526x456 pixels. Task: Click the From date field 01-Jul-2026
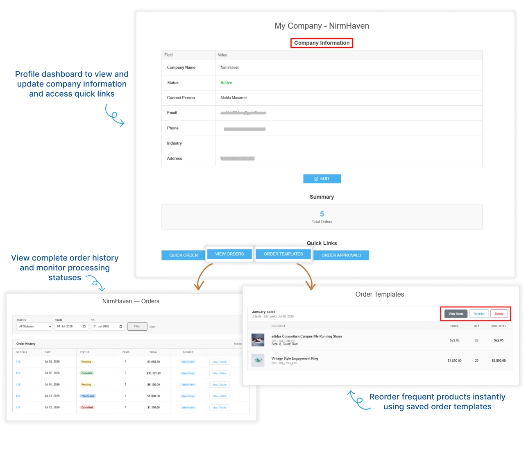pyautogui.click(x=71, y=327)
